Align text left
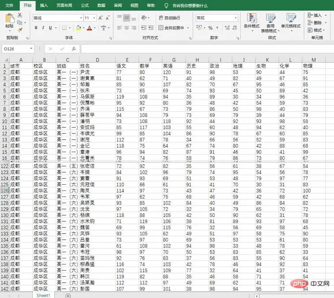 click(119, 28)
